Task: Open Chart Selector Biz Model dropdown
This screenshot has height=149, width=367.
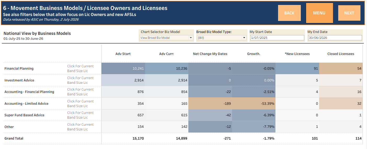Action: click(x=166, y=38)
